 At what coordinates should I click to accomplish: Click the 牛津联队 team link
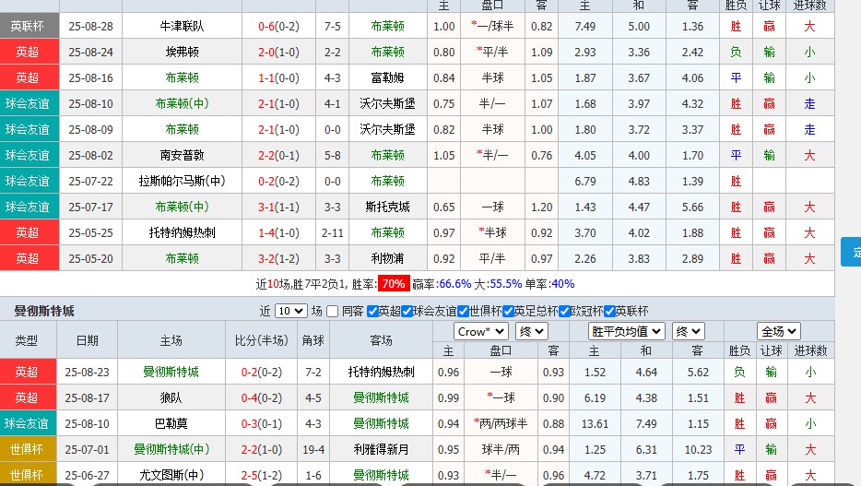tap(182, 26)
